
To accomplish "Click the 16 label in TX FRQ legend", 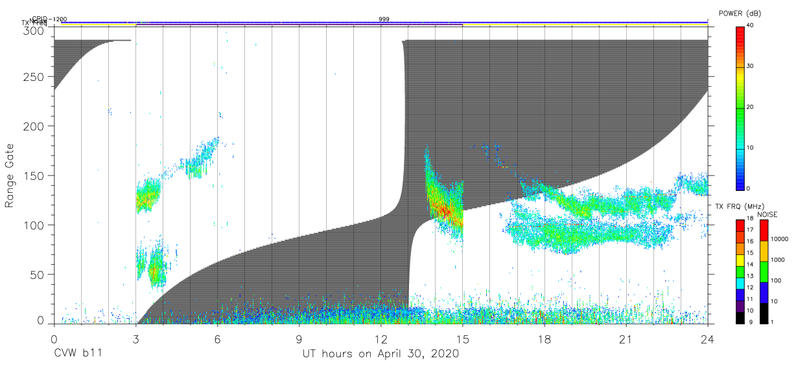I will click(x=750, y=241).
